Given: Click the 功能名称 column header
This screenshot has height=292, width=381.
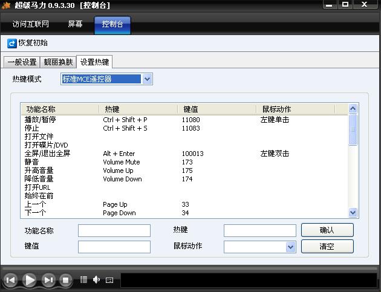Looking at the screenshot, I should coord(60,109).
